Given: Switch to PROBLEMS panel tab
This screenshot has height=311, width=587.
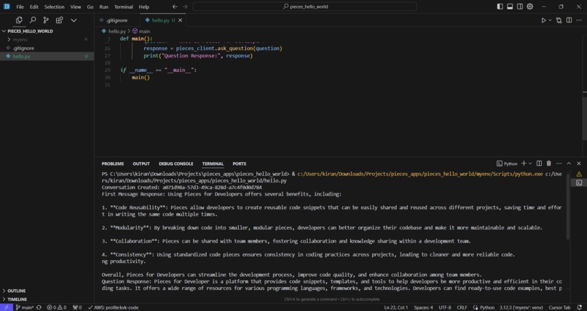Looking at the screenshot, I should point(113,163).
